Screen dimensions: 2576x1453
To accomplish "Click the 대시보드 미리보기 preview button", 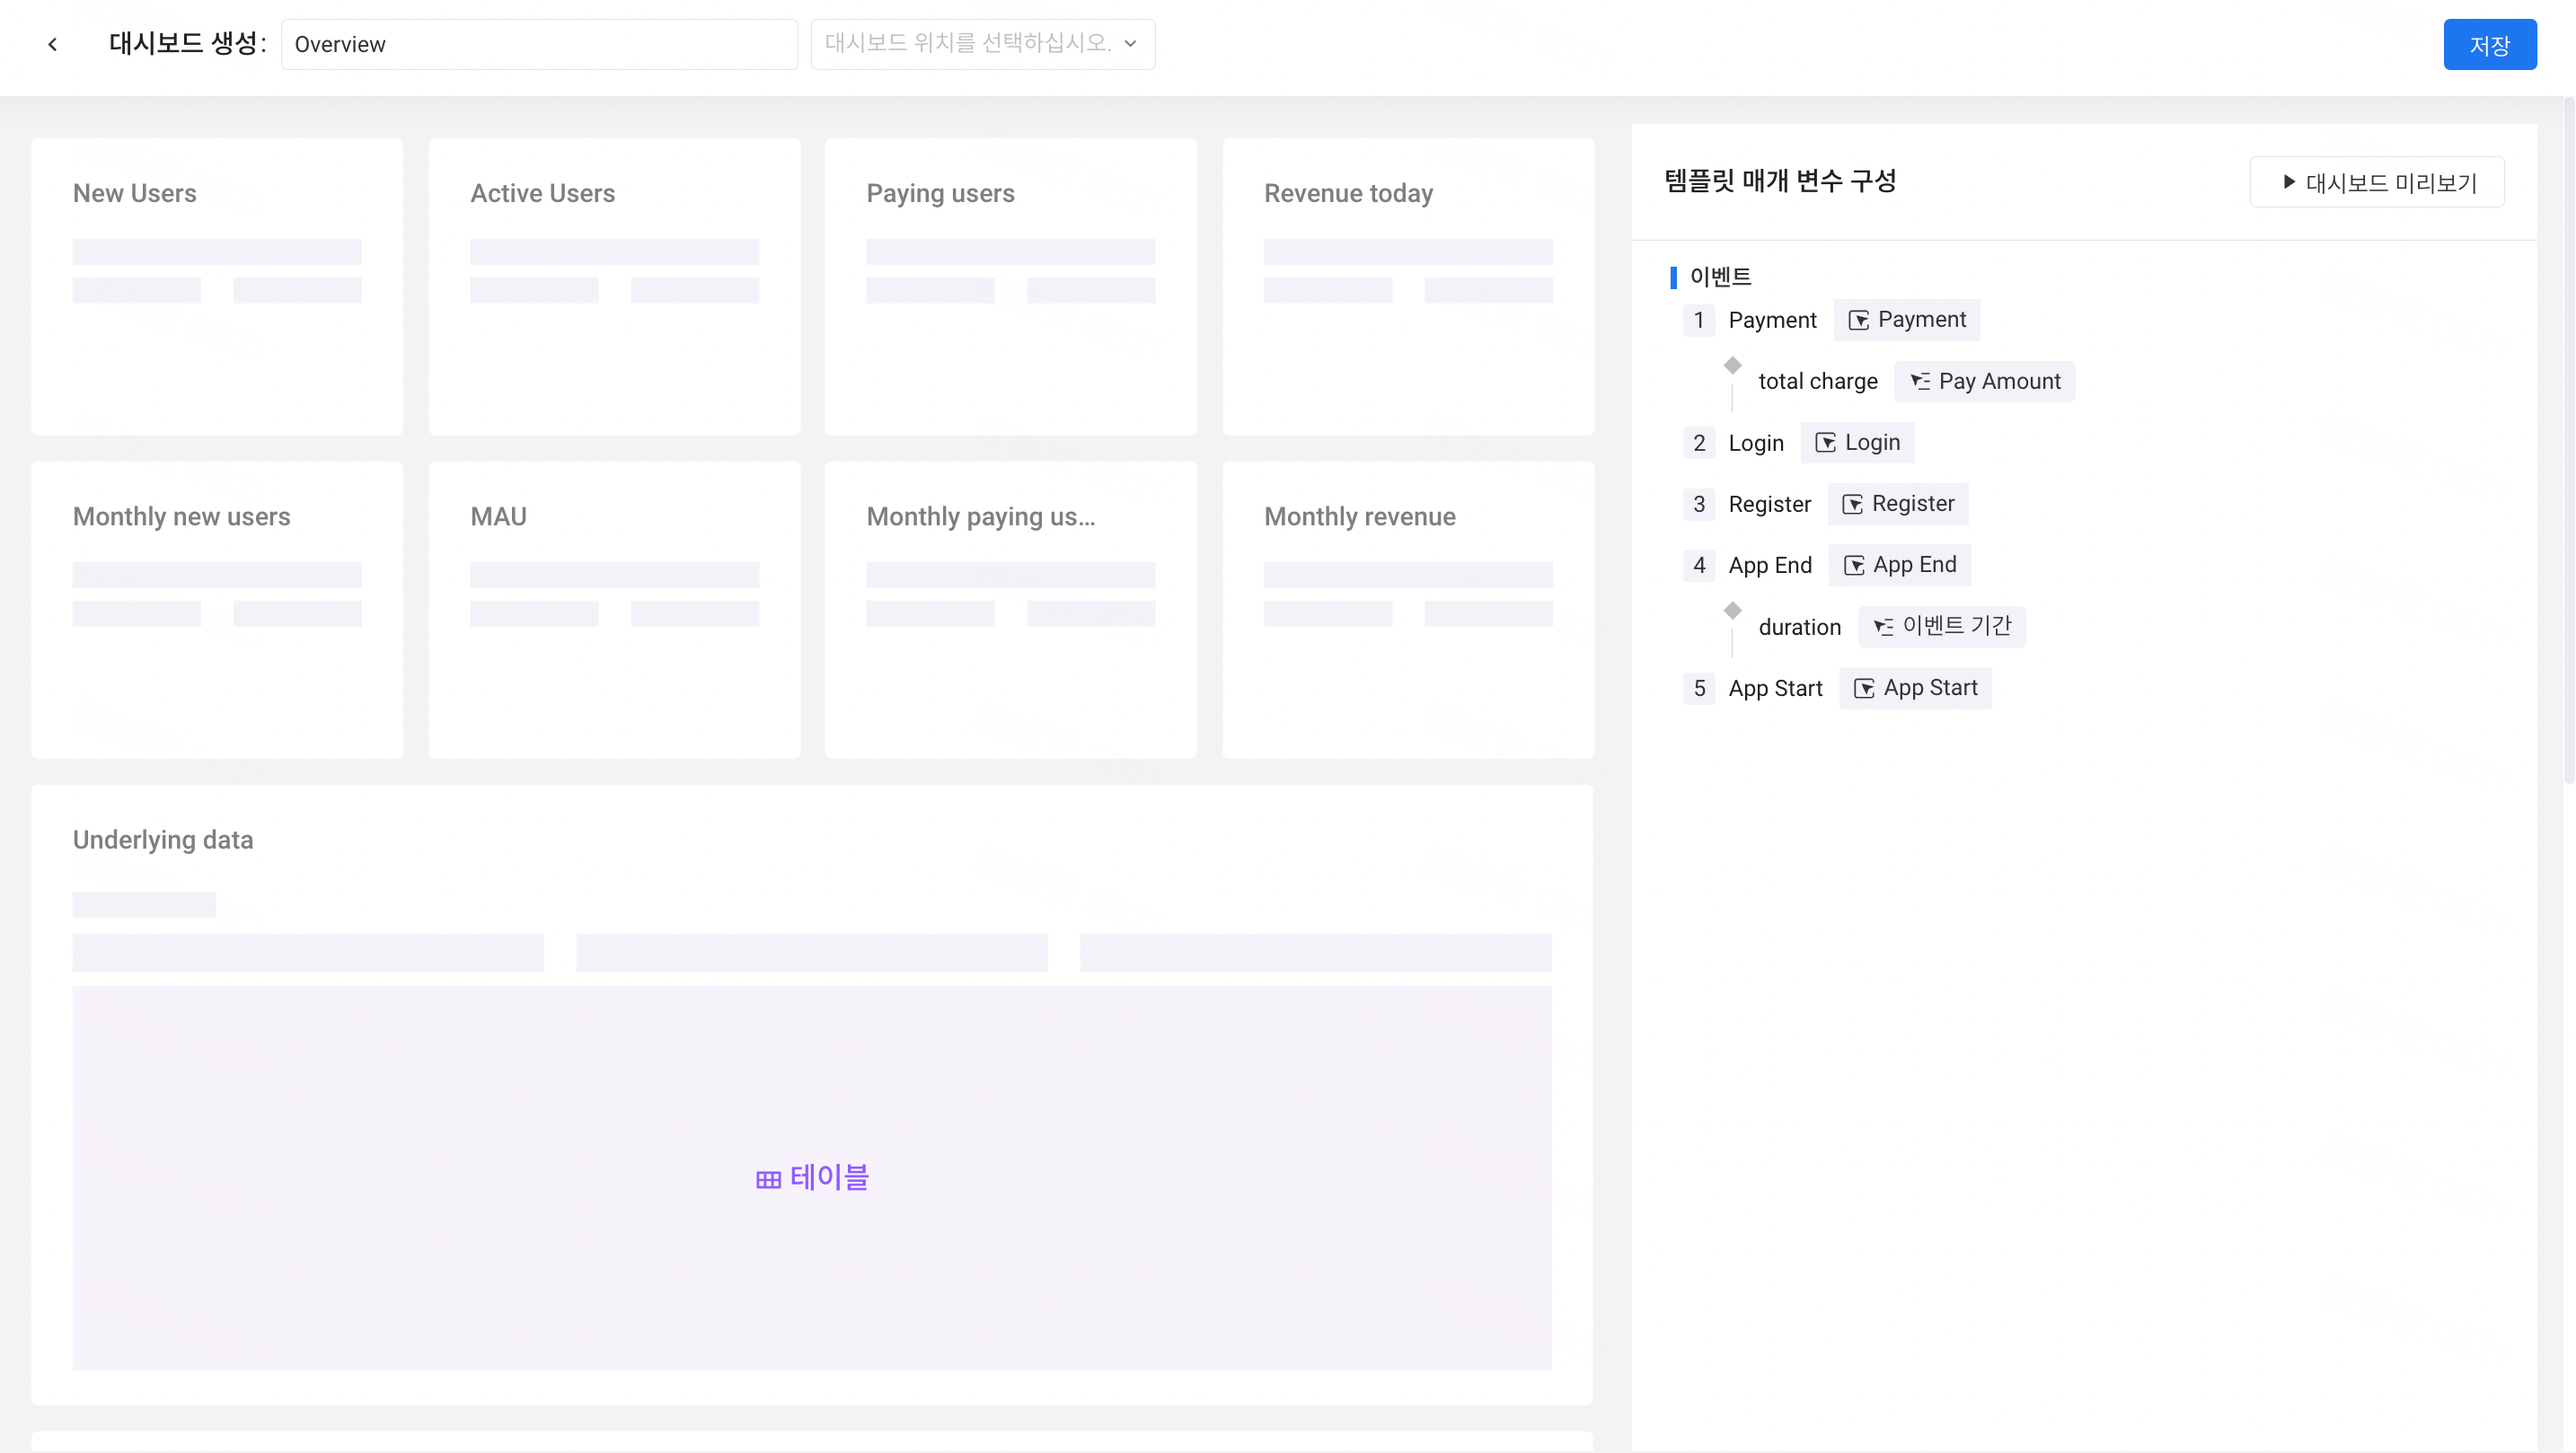I will pyautogui.click(x=2376, y=182).
